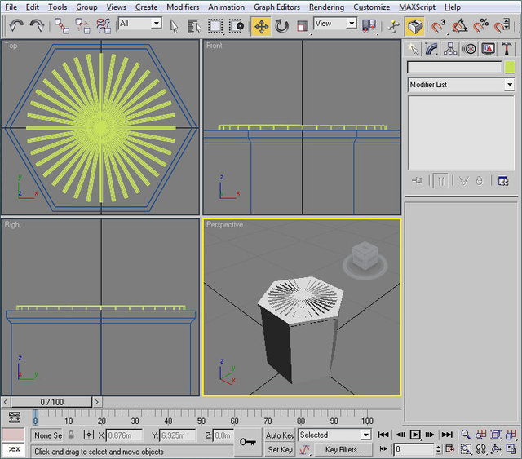Open the Hierarchy command panel tab
522x459 pixels.
click(x=450, y=49)
